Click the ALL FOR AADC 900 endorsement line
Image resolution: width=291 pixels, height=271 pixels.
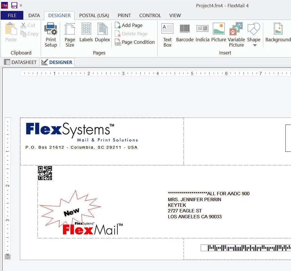point(209,194)
